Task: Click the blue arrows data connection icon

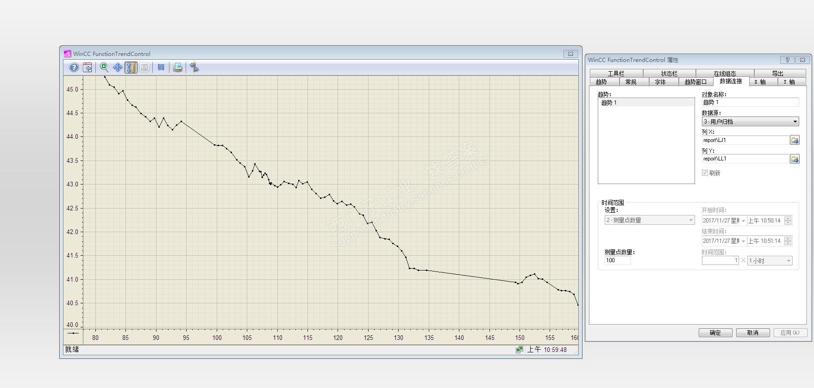Action: (194, 68)
